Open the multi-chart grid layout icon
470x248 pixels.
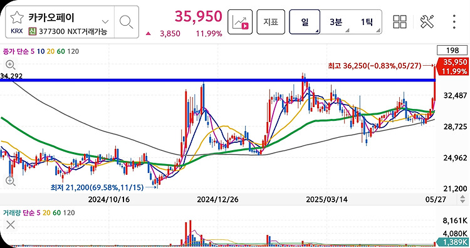coord(400,21)
